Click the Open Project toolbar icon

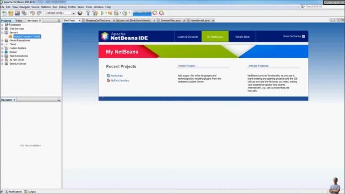pyautogui.click(x=17, y=13)
